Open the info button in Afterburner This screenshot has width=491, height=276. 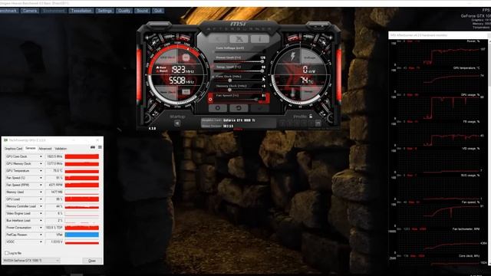[259, 39]
